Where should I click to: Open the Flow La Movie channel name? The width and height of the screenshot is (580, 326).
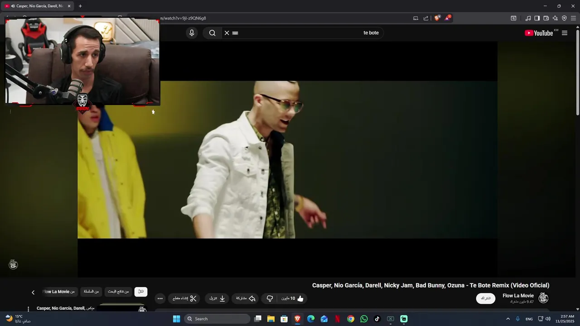(x=518, y=296)
